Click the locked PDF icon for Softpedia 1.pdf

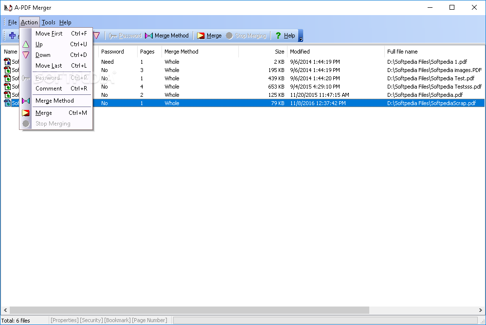tap(7, 61)
